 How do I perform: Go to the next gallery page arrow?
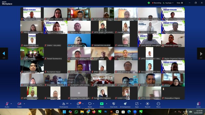point(201,54)
